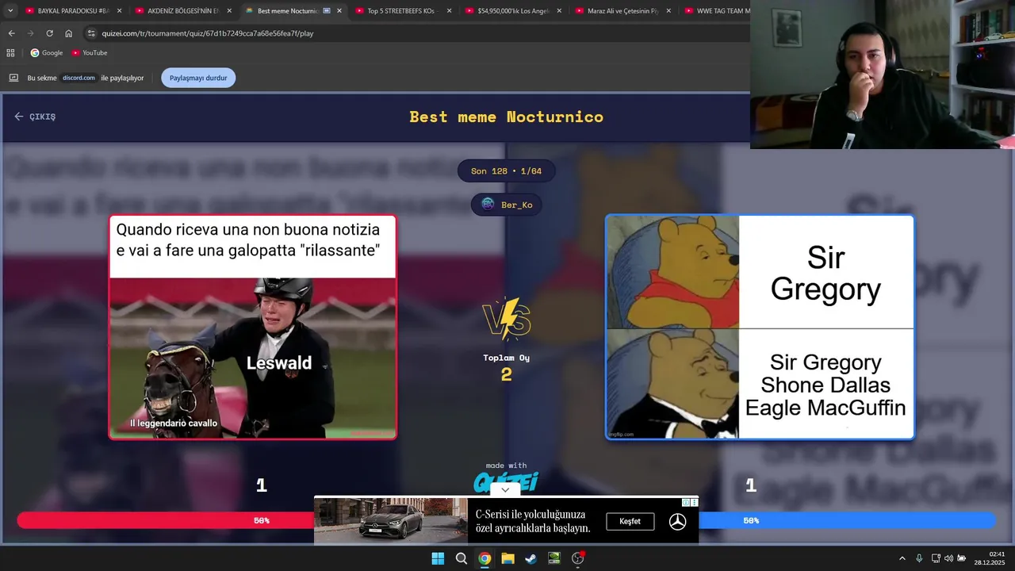The width and height of the screenshot is (1015, 571).
Task: Click the Mercedes star logo
Action: click(x=677, y=521)
